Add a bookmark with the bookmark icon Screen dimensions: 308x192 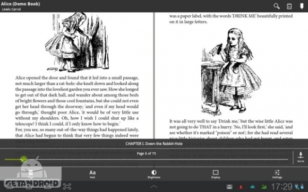pos(302,6)
